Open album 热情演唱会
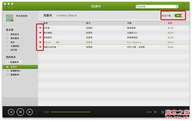The width and height of the screenshot is (192, 121). (x=132, y=37)
